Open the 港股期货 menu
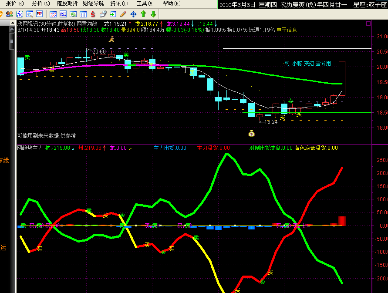Image resolution: width=388 pixels, height=293 pixels. point(67,3)
